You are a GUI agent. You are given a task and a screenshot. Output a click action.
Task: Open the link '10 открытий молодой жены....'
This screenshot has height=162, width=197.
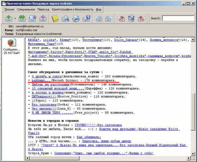[x=58, y=88]
